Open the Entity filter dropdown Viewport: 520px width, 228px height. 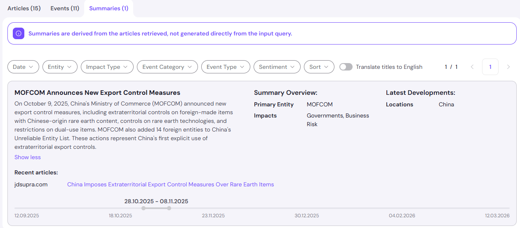60,67
